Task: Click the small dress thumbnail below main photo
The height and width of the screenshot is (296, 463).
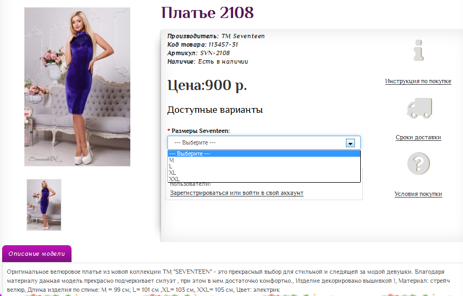Action: click(x=44, y=205)
